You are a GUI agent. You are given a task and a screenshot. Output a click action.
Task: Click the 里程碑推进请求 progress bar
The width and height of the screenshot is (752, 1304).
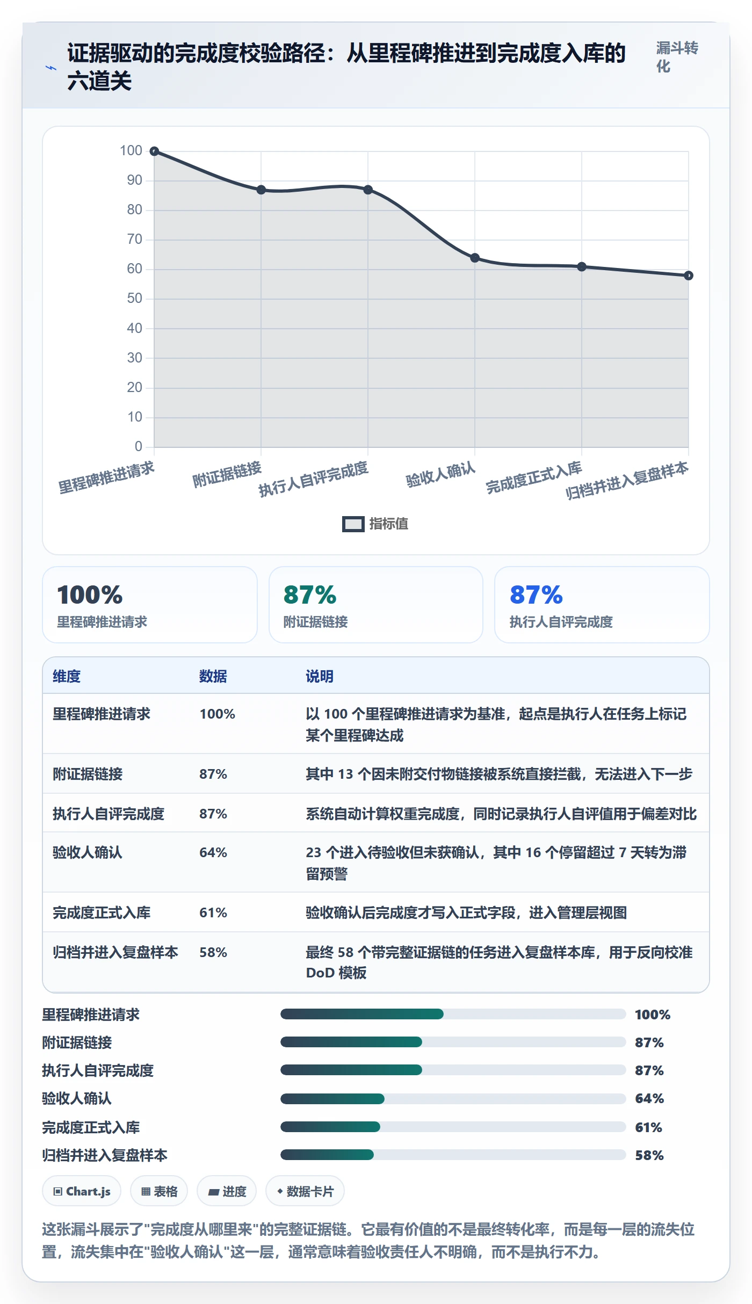click(x=453, y=1014)
